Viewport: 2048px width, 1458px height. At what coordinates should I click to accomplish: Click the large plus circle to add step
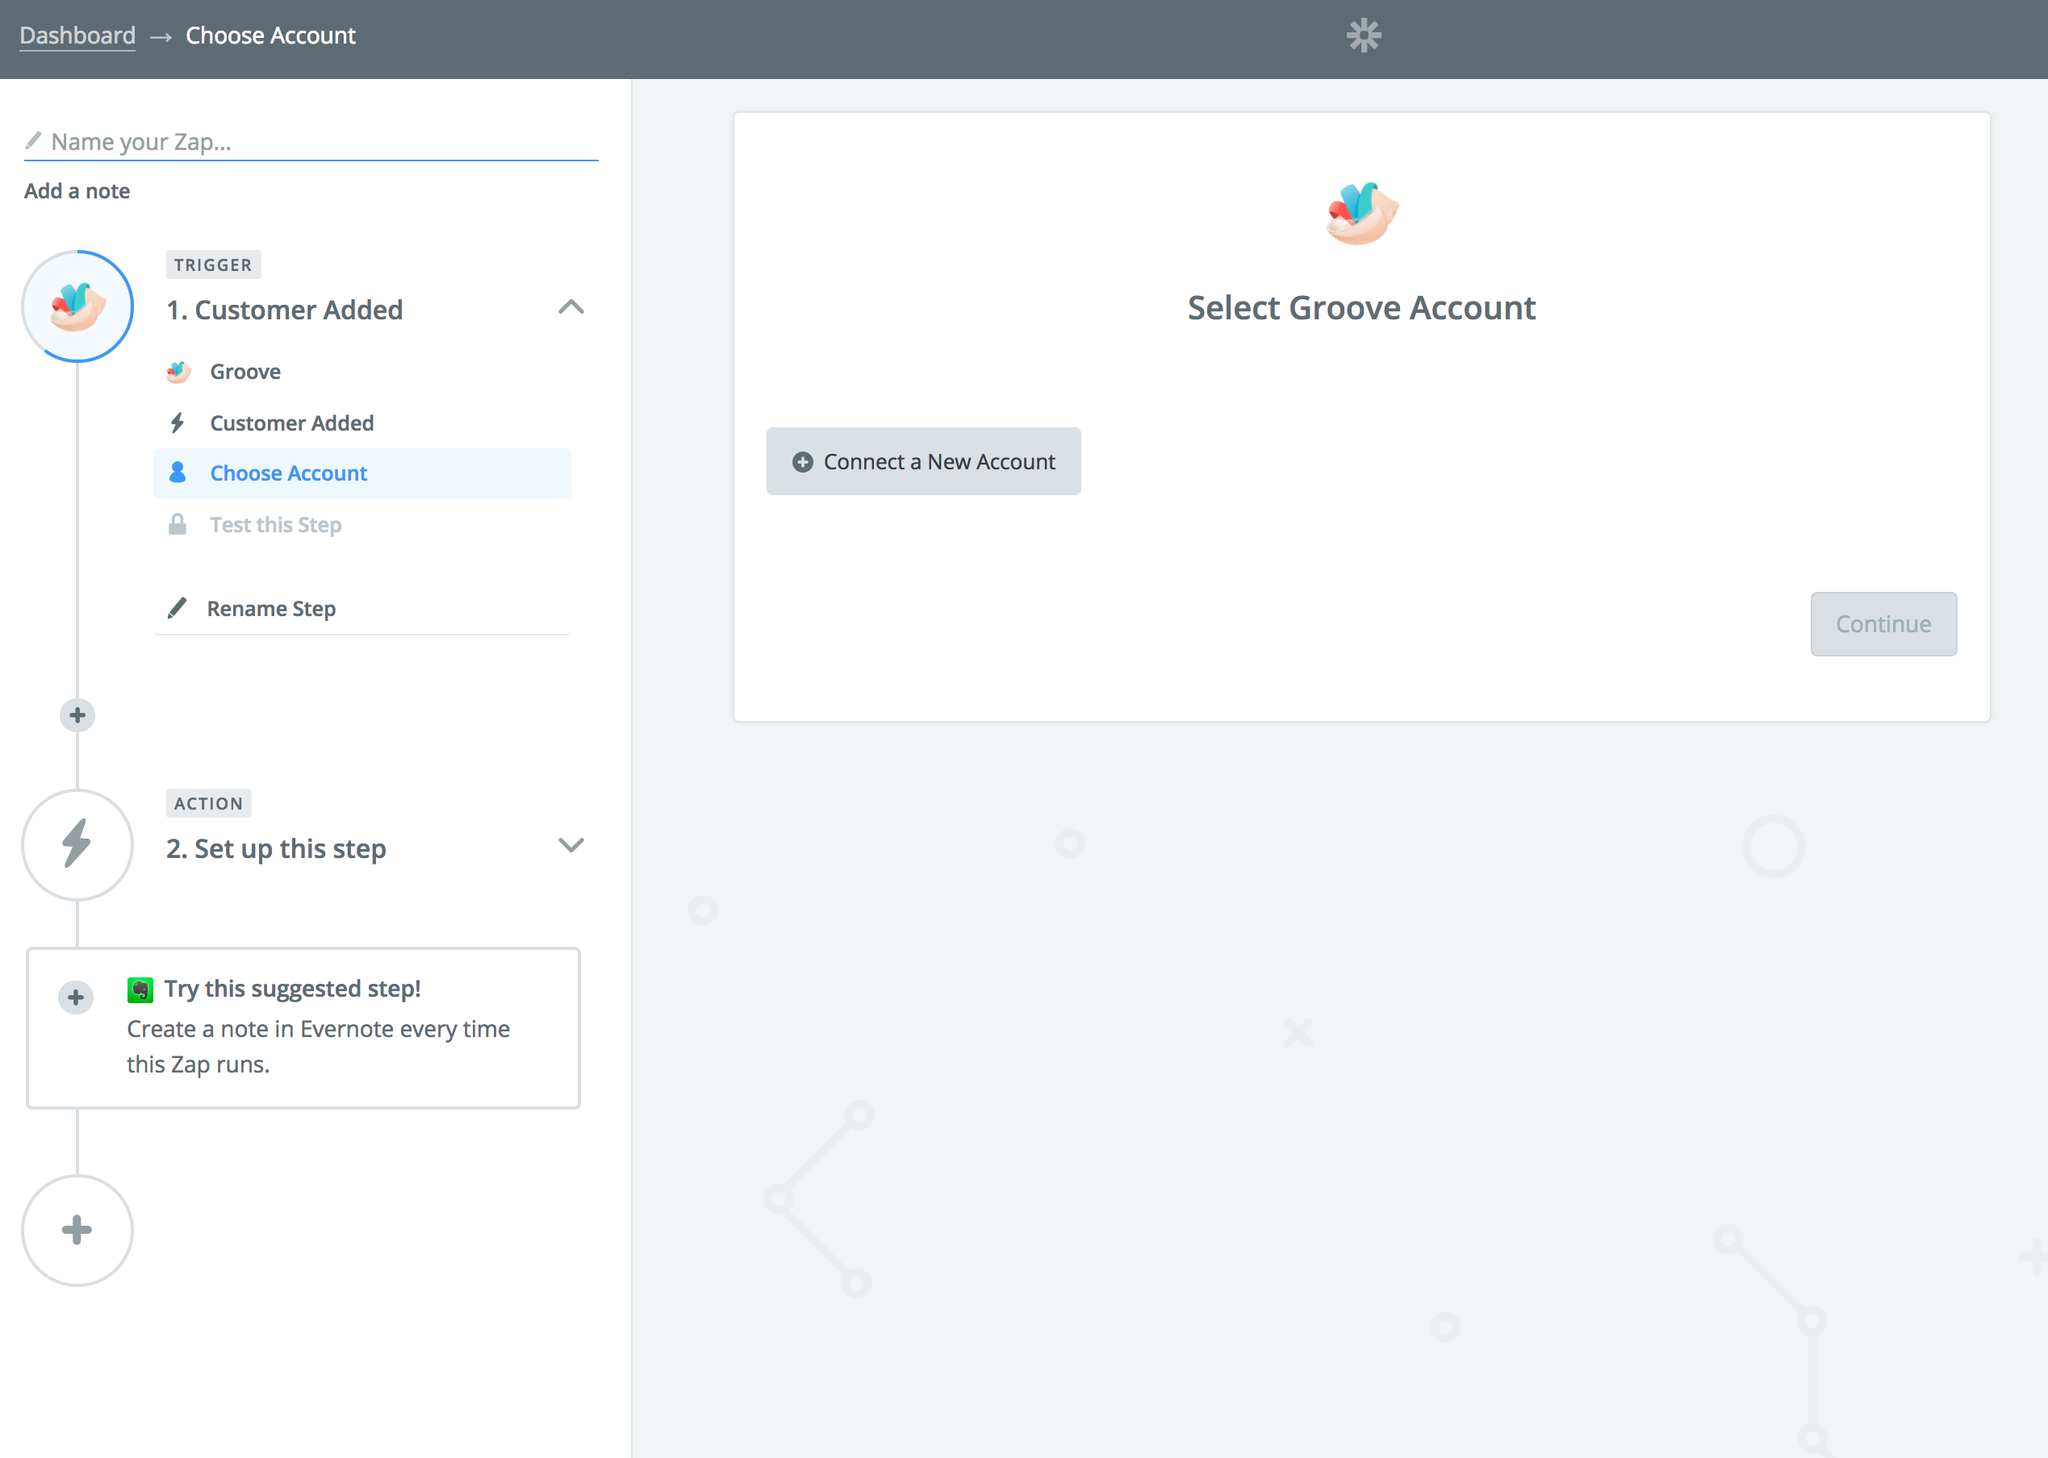(x=77, y=1230)
